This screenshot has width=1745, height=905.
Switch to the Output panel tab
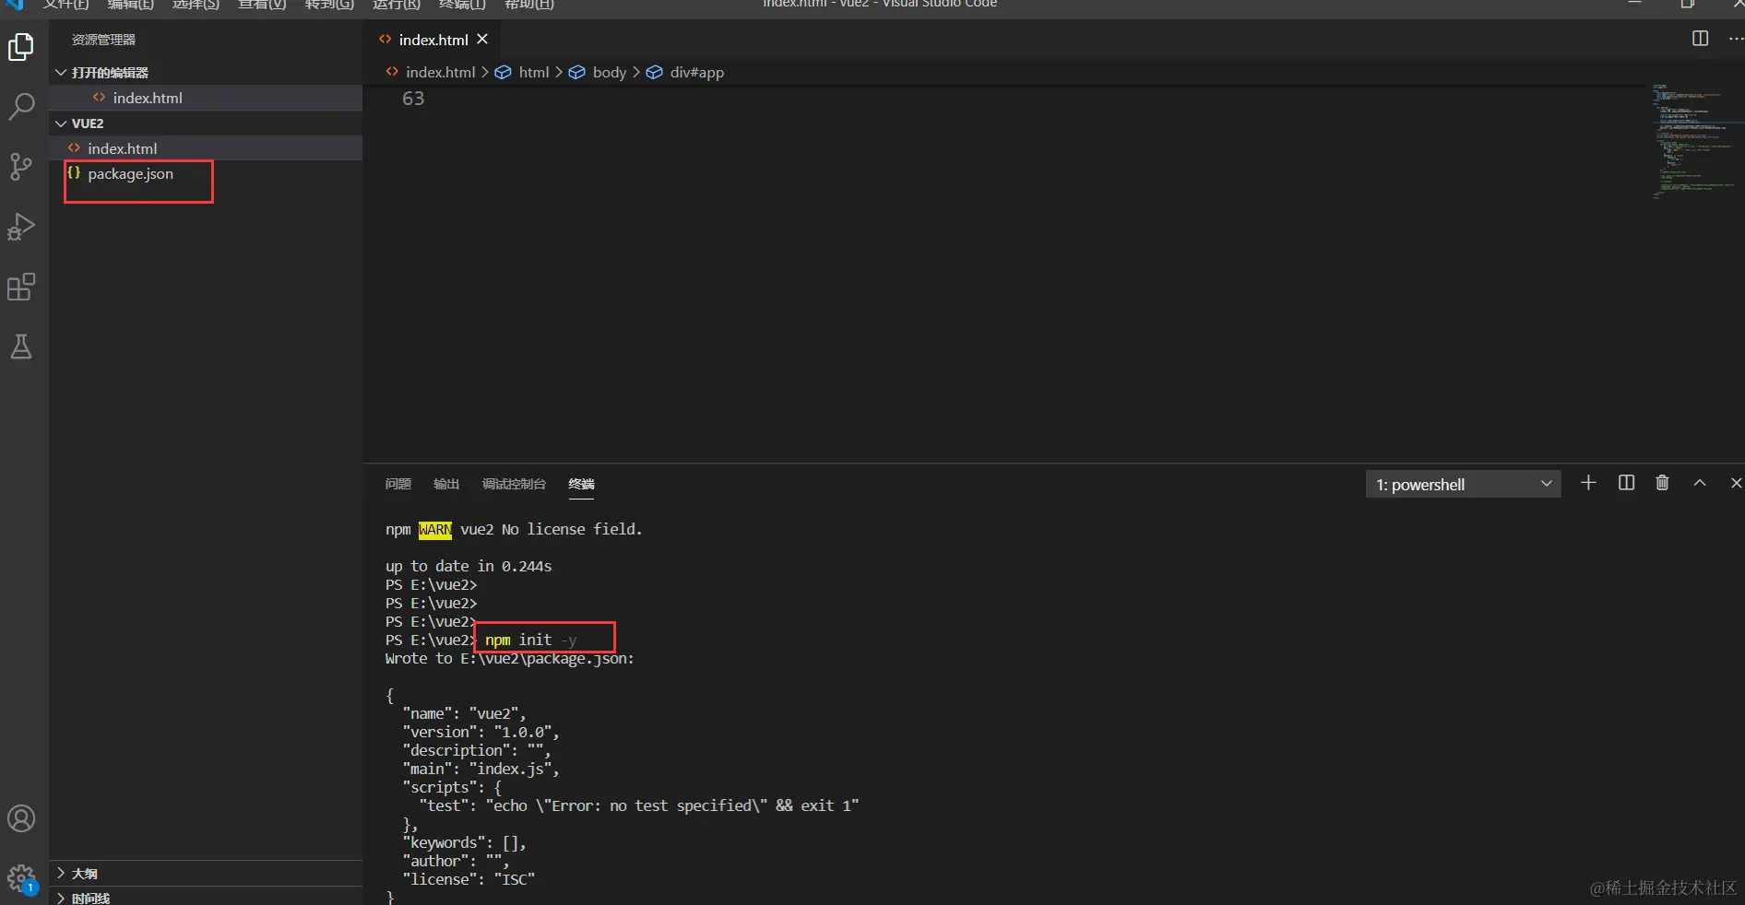pyautogui.click(x=446, y=484)
